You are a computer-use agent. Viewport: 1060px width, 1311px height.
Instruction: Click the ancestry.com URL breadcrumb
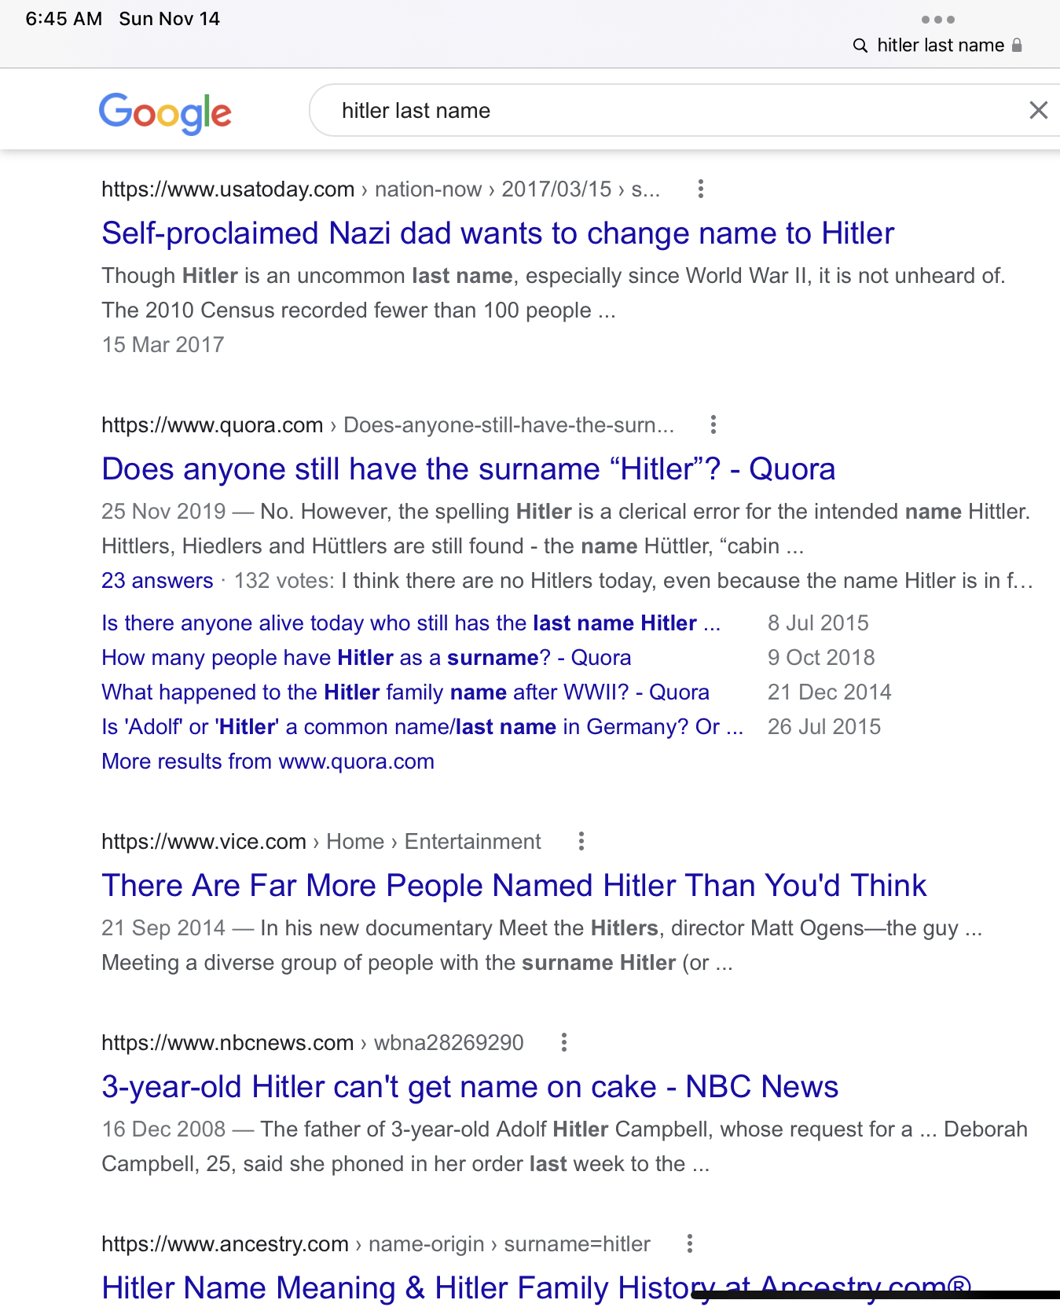[x=376, y=1244]
